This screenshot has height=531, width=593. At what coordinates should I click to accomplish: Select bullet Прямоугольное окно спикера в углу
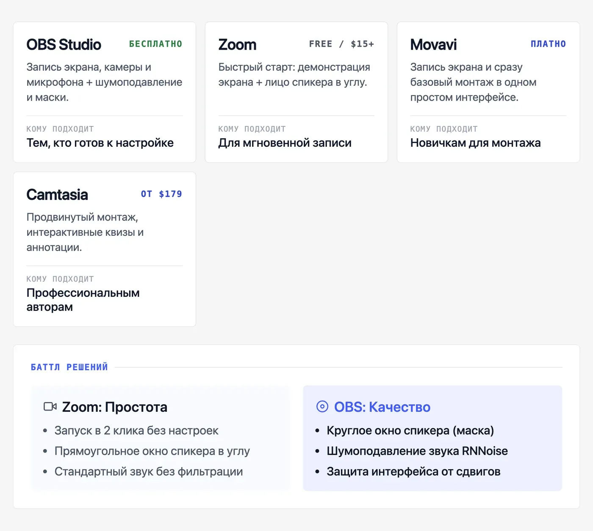(x=152, y=451)
